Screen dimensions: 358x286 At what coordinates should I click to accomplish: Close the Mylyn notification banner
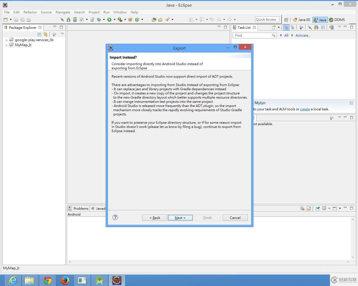pyautogui.click(x=351, y=103)
